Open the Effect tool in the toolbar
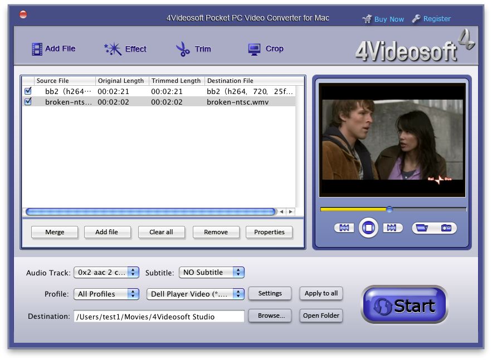The width and height of the screenshot is (492, 360). click(125, 49)
